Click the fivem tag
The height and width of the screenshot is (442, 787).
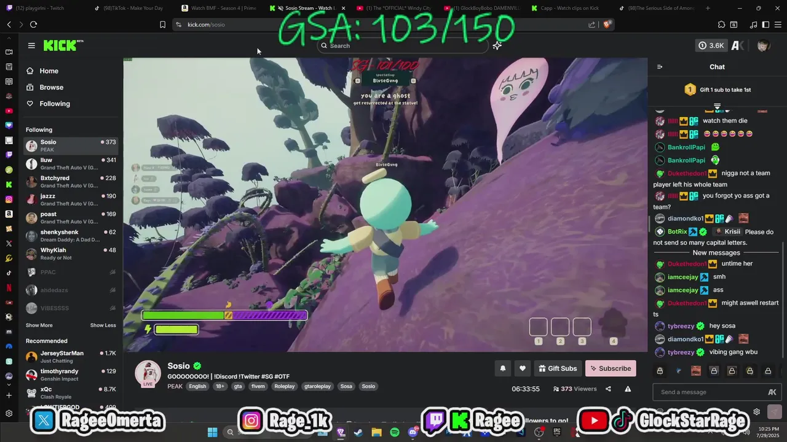258,386
